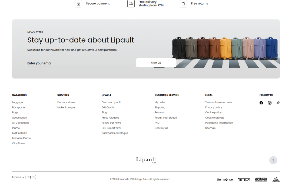This screenshot has height=191, width=292.
Task: Open Contact us link
Action: (x=161, y=128)
